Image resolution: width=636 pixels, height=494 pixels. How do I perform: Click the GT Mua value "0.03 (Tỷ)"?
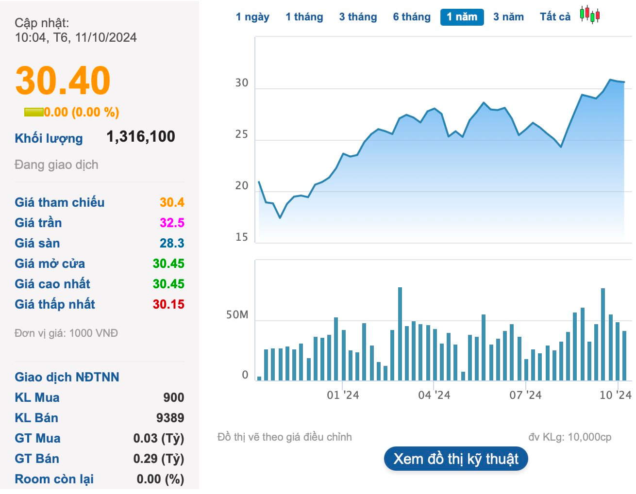[159, 438]
